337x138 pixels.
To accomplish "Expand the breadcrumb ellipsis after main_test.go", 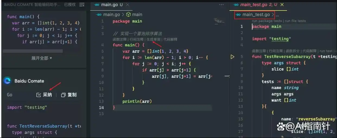I will (x=277, y=15).
